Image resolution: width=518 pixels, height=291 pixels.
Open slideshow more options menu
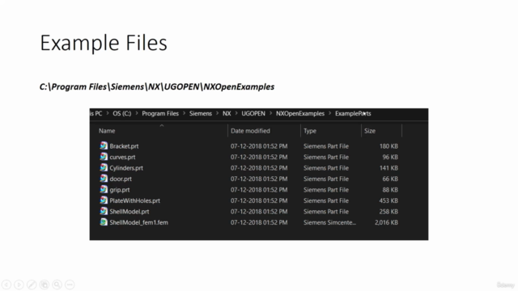[70, 285]
